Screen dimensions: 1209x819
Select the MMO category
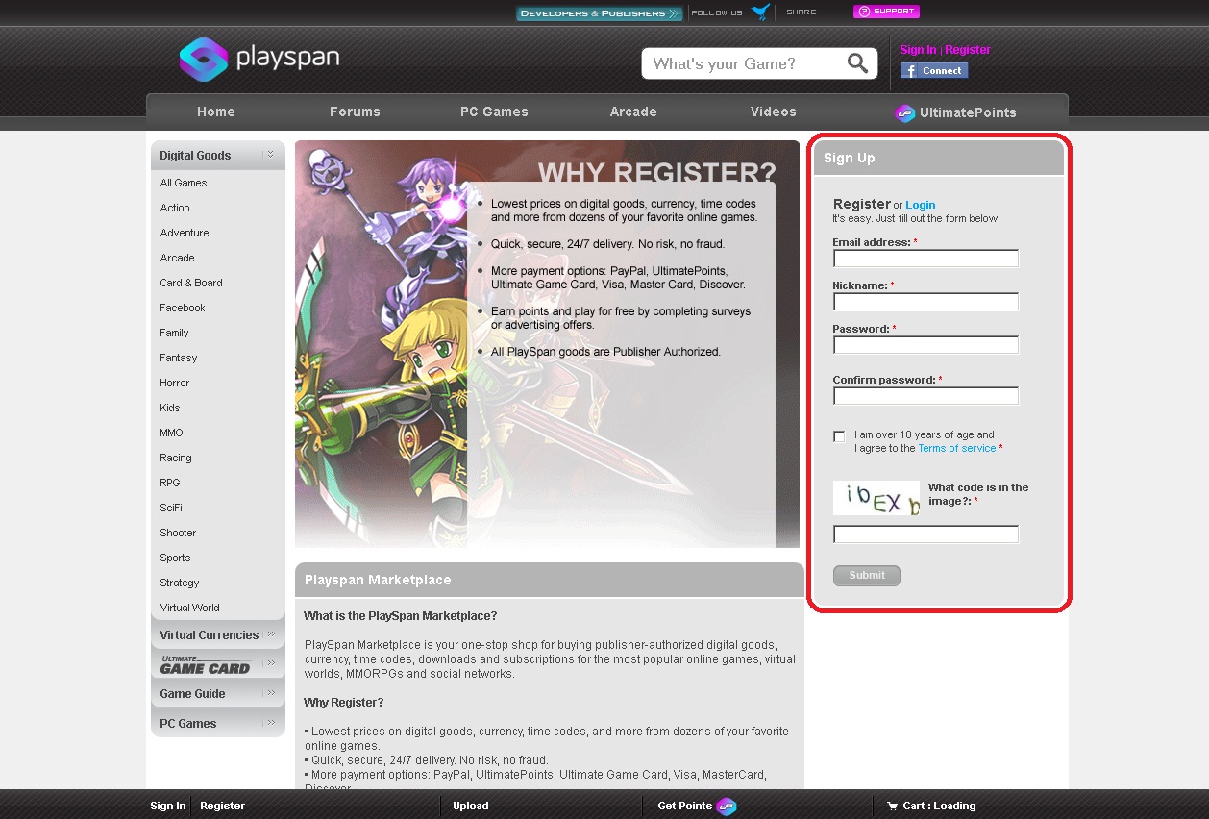coord(171,433)
